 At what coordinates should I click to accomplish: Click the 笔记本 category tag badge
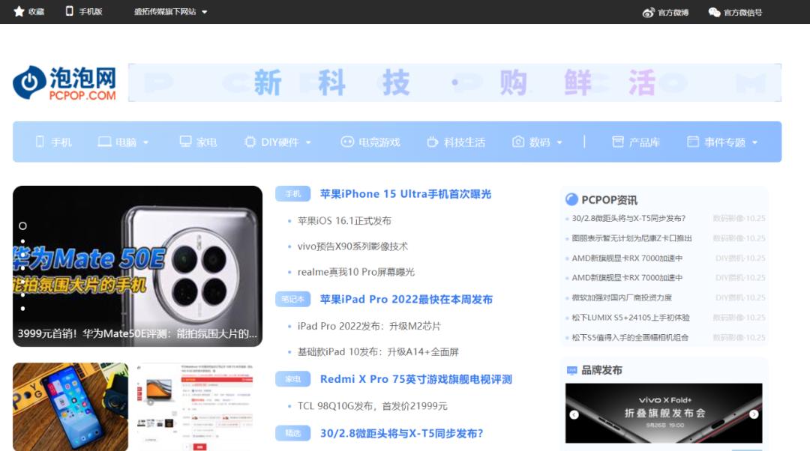pos(293,299)
